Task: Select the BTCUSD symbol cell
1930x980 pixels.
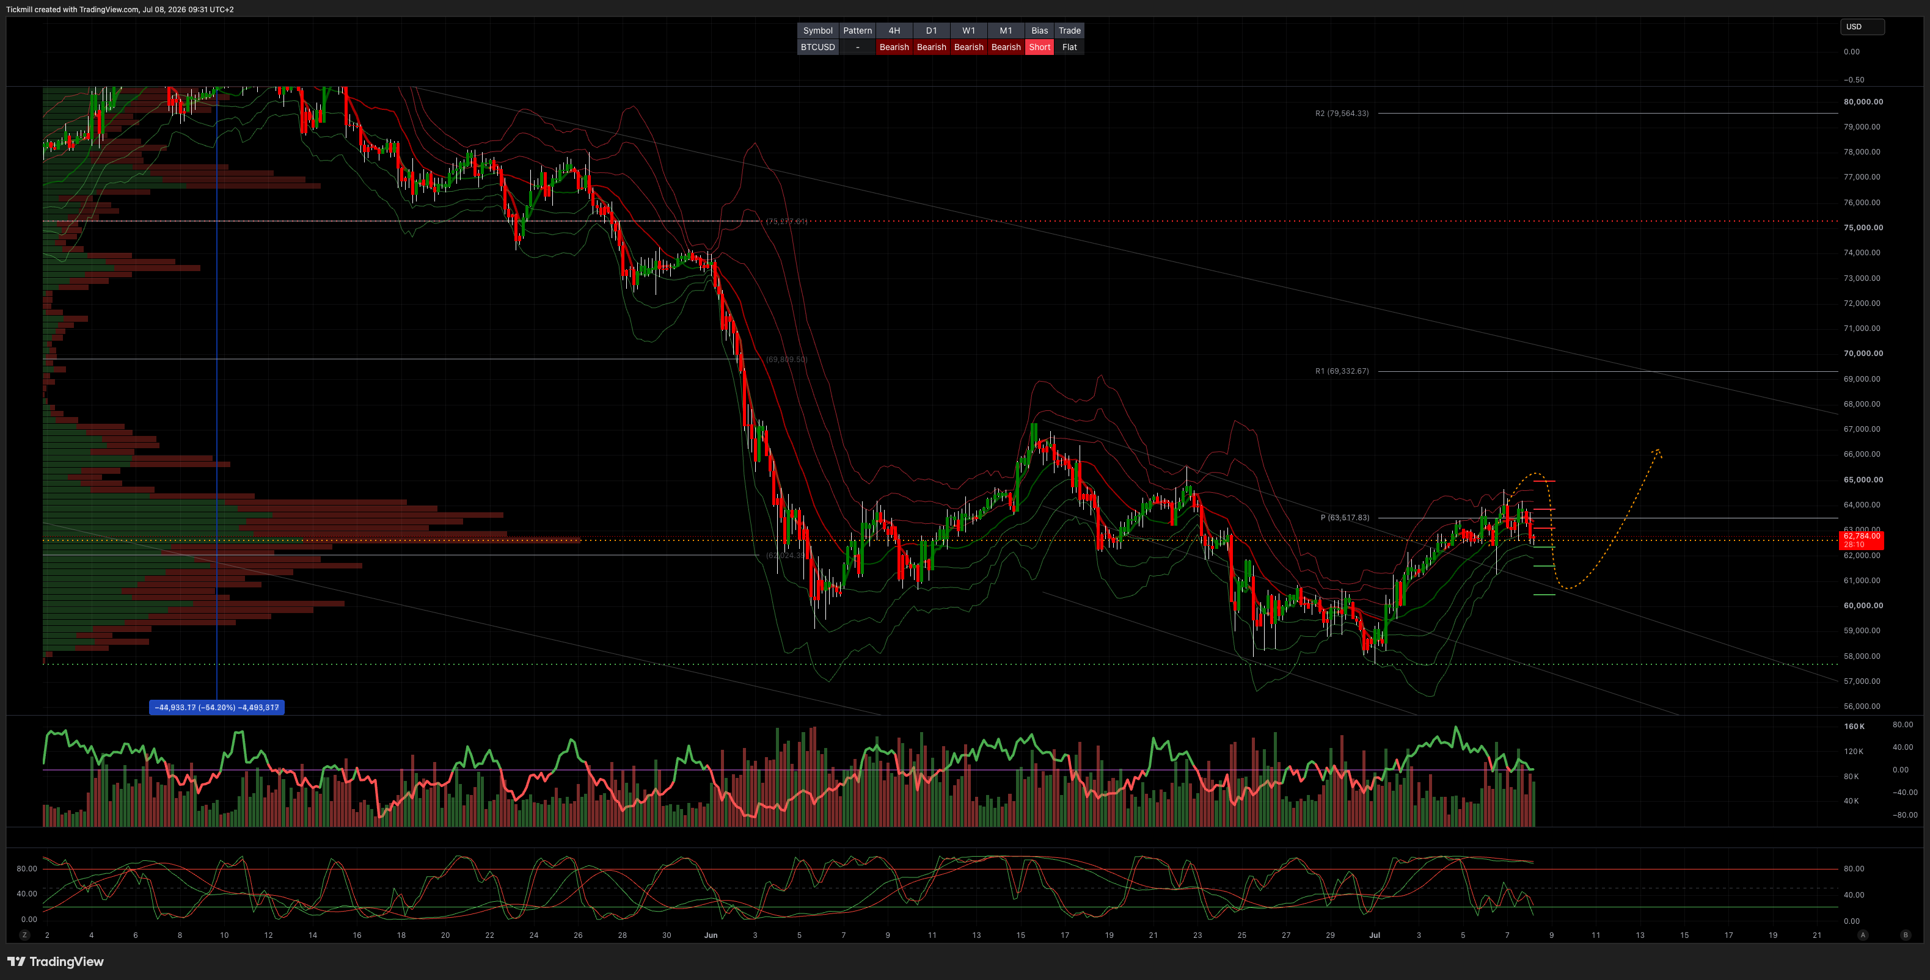Action: point(817,47)
